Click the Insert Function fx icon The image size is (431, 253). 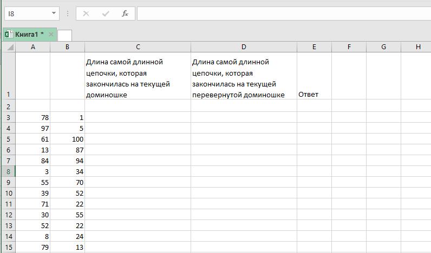[x=125, y=13]
